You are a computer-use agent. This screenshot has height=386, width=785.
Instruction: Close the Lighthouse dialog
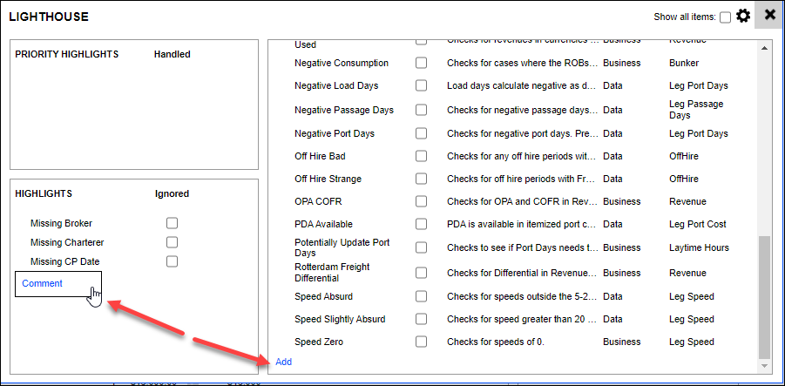click(769, 15)
